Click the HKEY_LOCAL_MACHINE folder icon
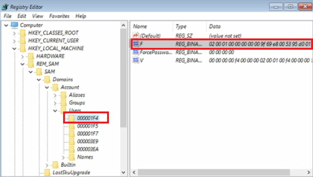313x177 pixels. [x=23, y=49]
